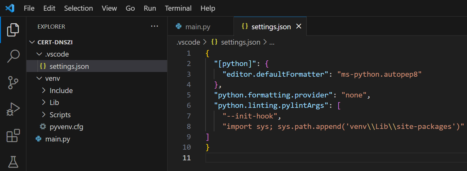This screenshot has width=467, height=171.
Task: Open the Search view in activity bar
Action: tap(13, 56)
